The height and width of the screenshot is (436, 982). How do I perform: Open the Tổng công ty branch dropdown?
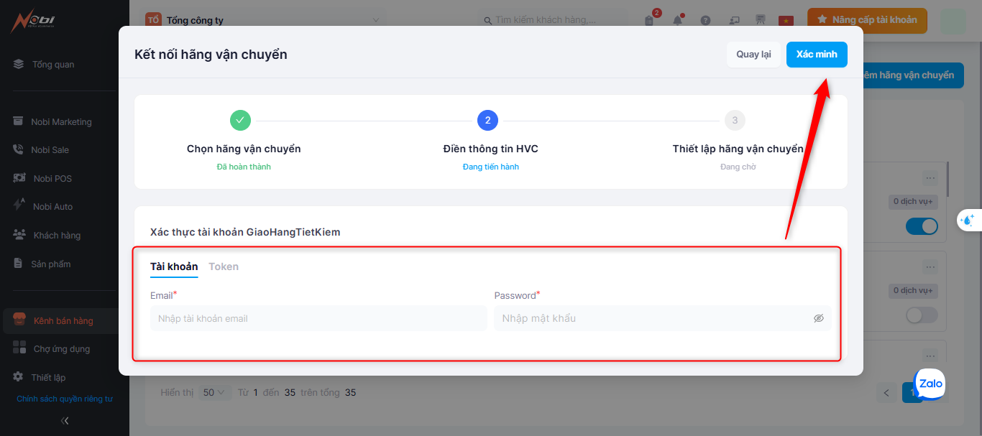coord(266,20)
